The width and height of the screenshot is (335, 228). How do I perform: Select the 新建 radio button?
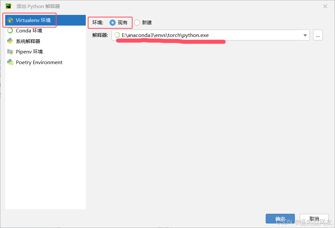pos(137,23)
